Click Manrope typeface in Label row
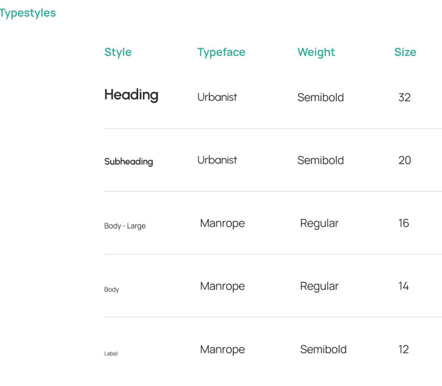The width and height of the screenshot is (442, 386). (x=222, y=349)
